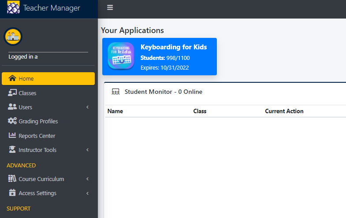346x218 pixels.
Task: Click the Course Curriculum books icon
Action: [x=12, y=178]
